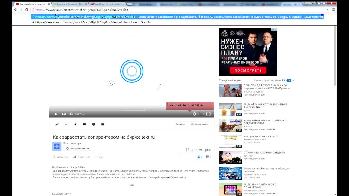
Task: Mute the video volume
Action: click(x=71, y=114)
